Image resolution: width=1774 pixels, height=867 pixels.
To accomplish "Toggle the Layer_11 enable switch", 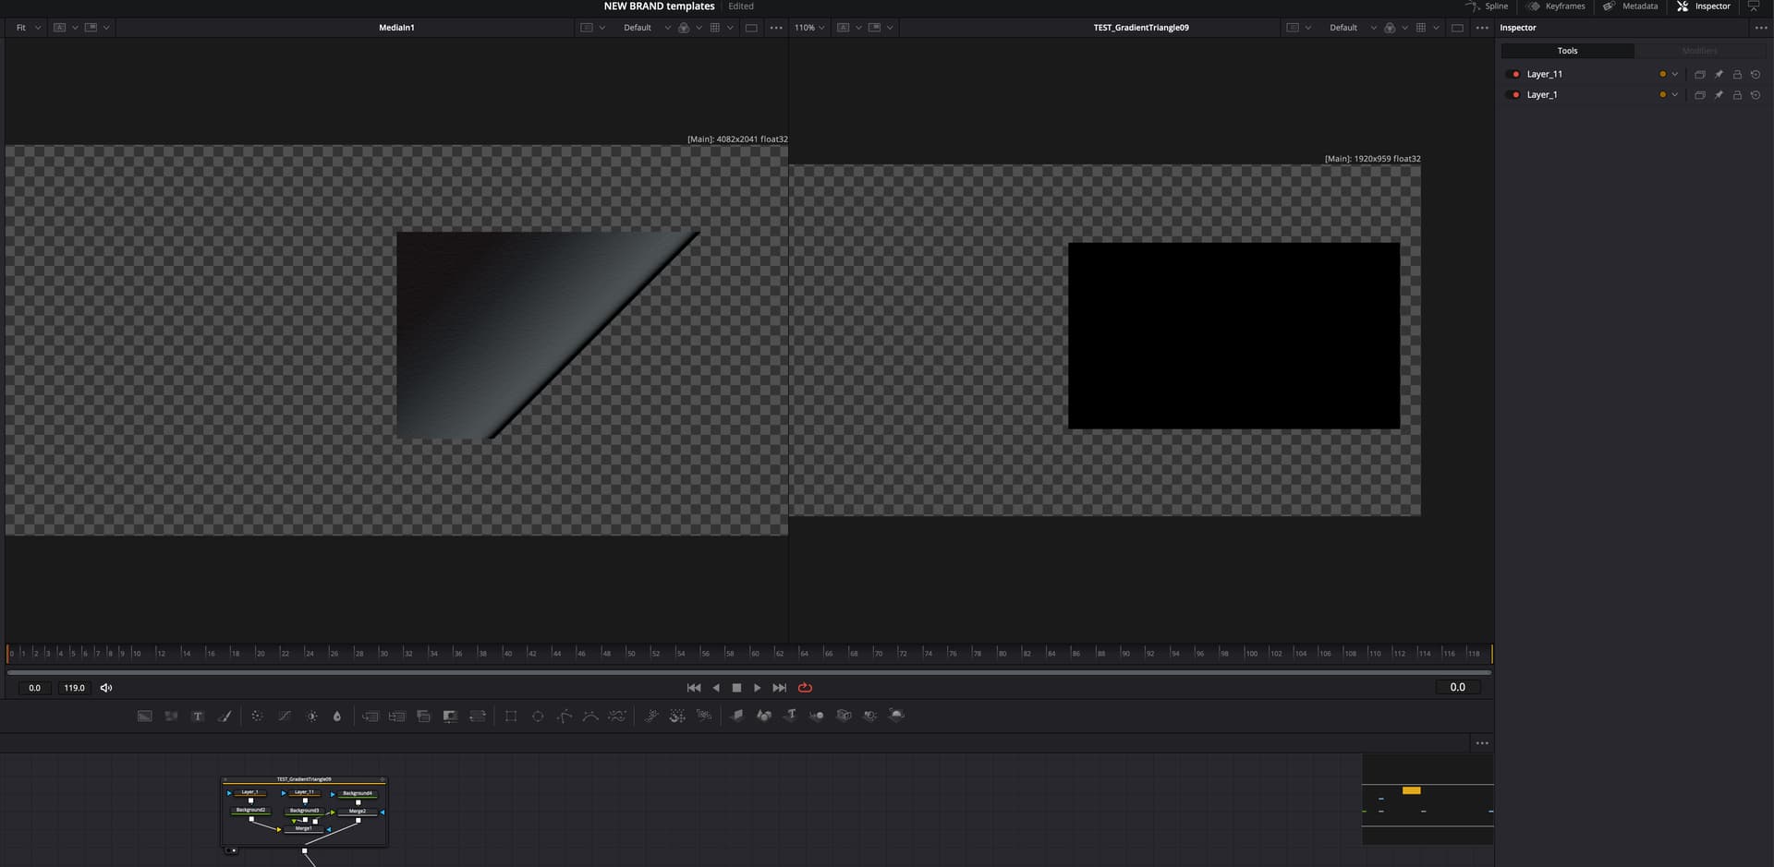I will [x=1514, y=74].
